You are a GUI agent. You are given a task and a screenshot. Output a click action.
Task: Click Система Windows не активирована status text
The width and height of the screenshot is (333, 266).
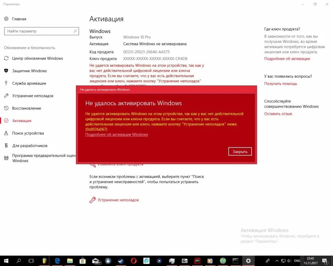pos(155,44)
